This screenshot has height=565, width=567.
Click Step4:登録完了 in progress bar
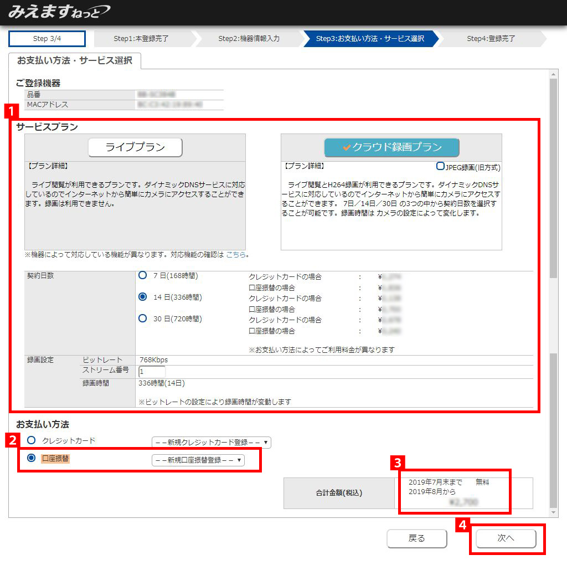[x=491, y=39]
